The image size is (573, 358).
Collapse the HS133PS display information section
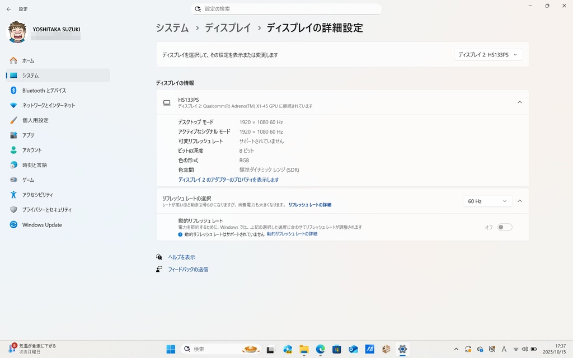click(519, 102)
